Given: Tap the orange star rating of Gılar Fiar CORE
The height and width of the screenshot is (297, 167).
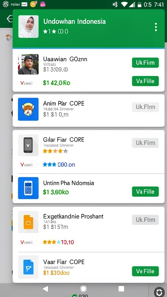Looking at the screenshot, I should point(55,151).
